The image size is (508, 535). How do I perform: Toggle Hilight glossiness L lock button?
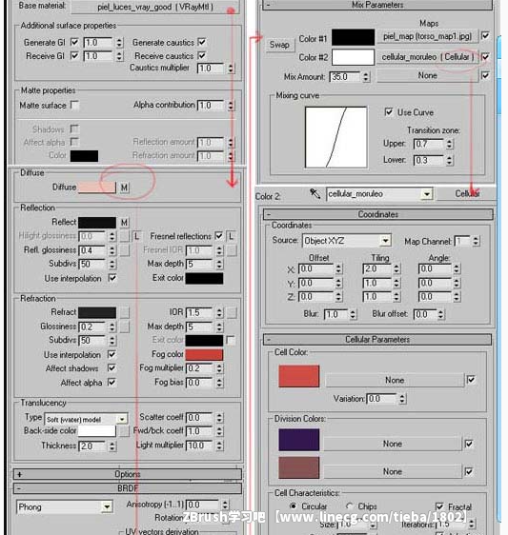point(136,236)
